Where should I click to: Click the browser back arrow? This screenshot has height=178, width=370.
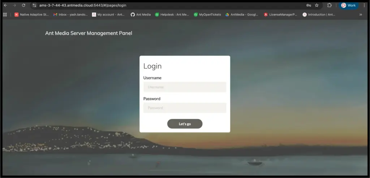click(5, 5)
